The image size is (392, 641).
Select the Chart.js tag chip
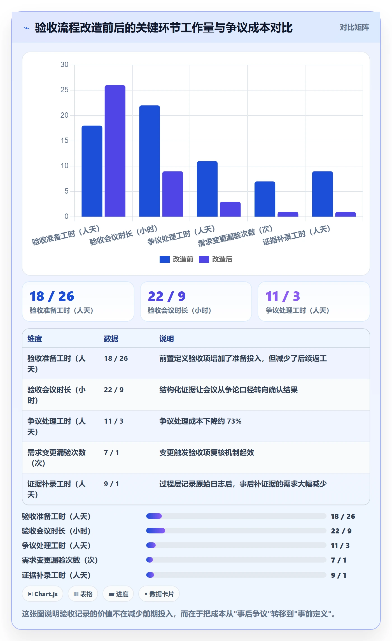[43, 594]
